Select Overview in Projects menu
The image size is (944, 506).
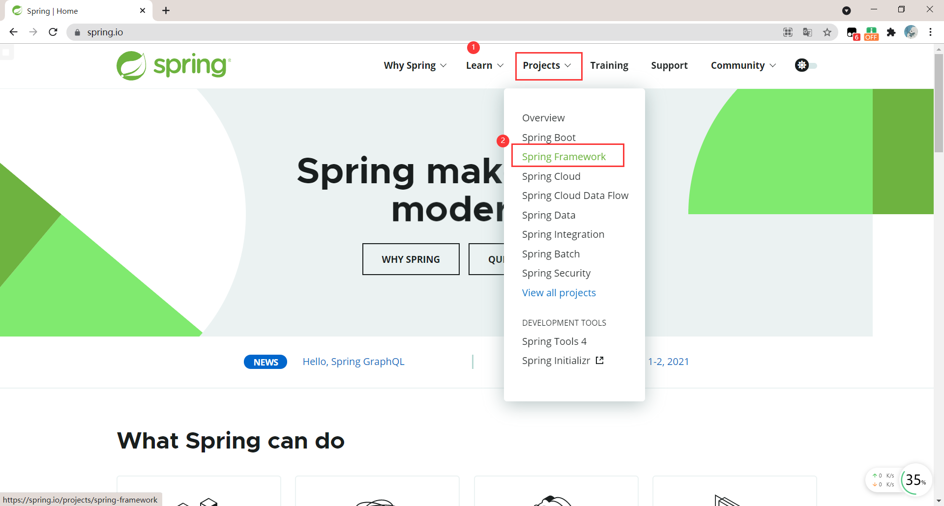543,118
